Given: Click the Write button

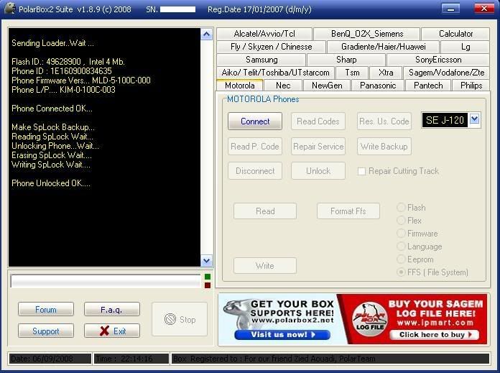Looking at the screenshot, I should [265, 265].
